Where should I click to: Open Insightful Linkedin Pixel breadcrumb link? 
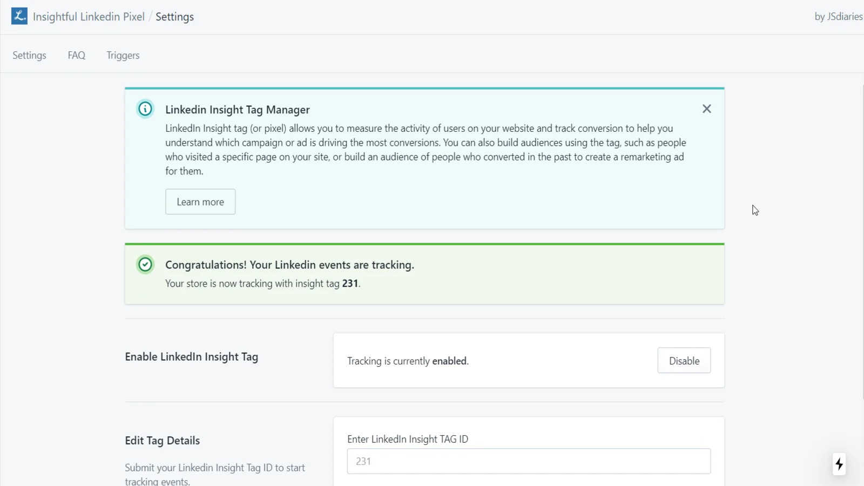(89, 17)
